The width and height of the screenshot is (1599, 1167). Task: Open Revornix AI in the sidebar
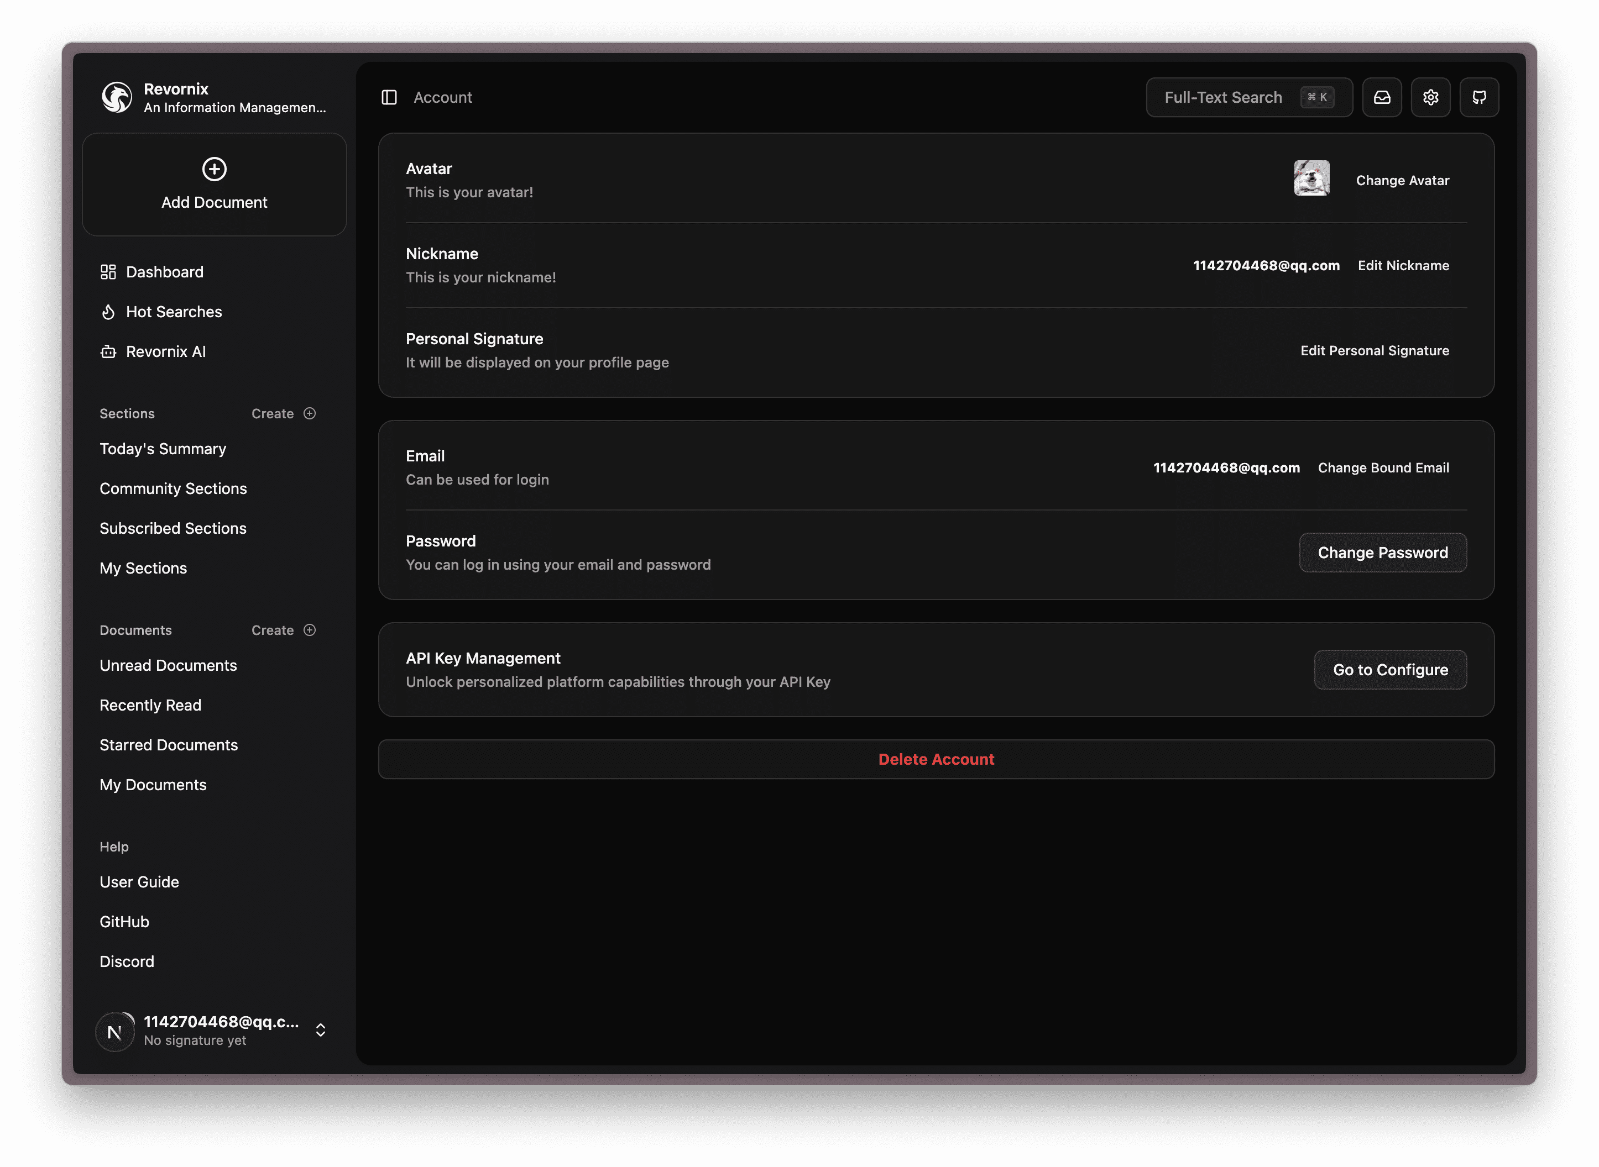point(165,352)
